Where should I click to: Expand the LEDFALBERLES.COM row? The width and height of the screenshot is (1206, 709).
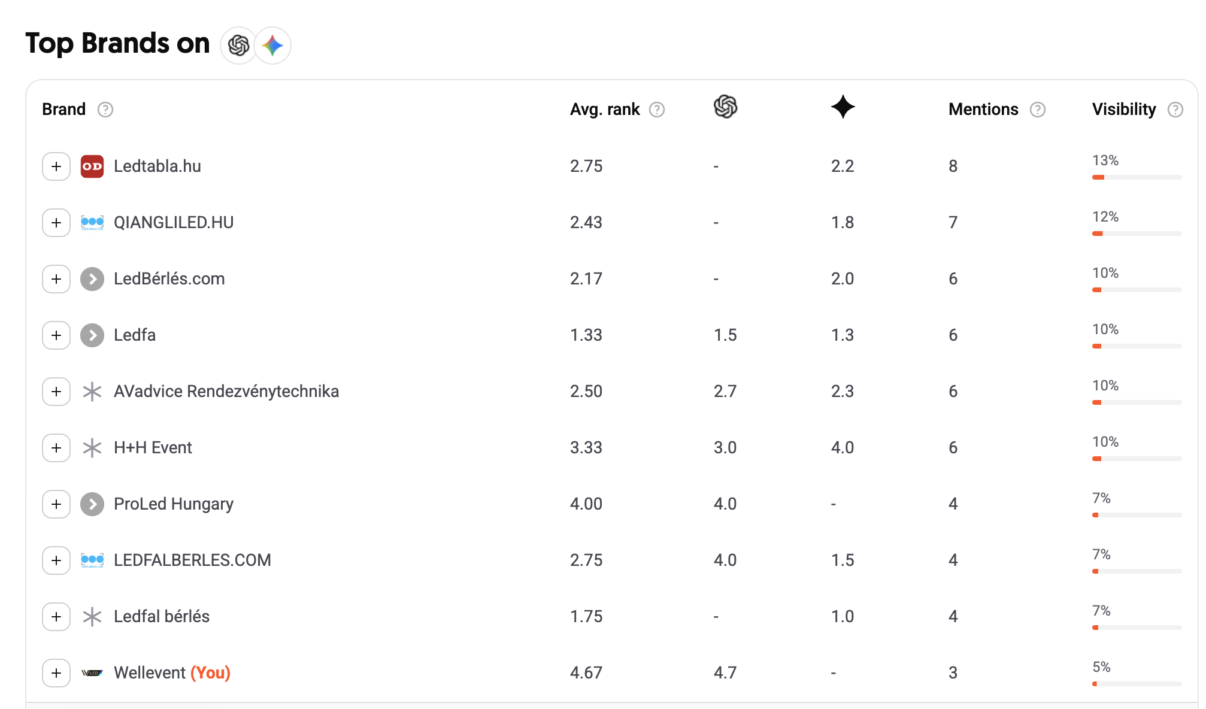click(x=56, y=560)
